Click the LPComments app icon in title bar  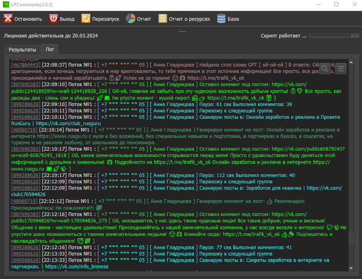click(x=6, y=5)
